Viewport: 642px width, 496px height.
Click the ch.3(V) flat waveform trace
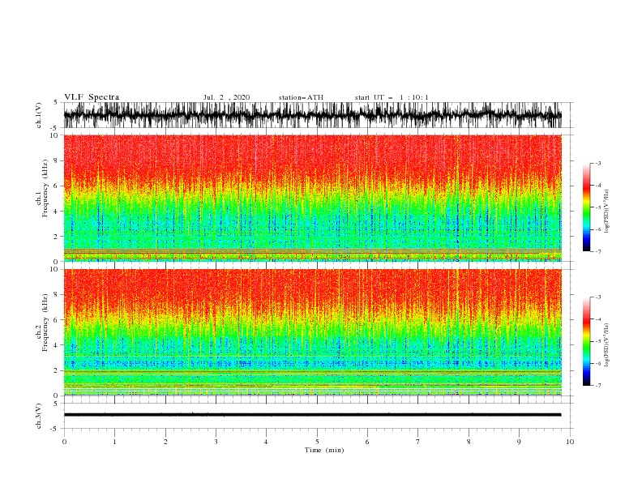[312, 415]
